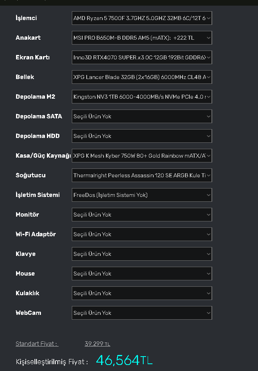This screenshot has height=371, width=258.
Task: Click the 39,299 TL standard price
Action: pyautogui.click(x=97, y=344)
